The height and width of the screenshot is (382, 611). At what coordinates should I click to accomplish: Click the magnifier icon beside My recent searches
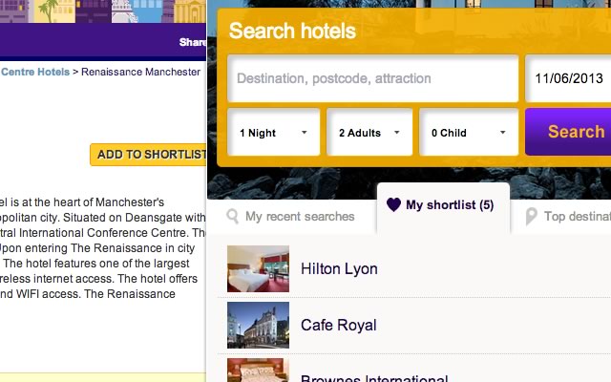coord(232,216)
